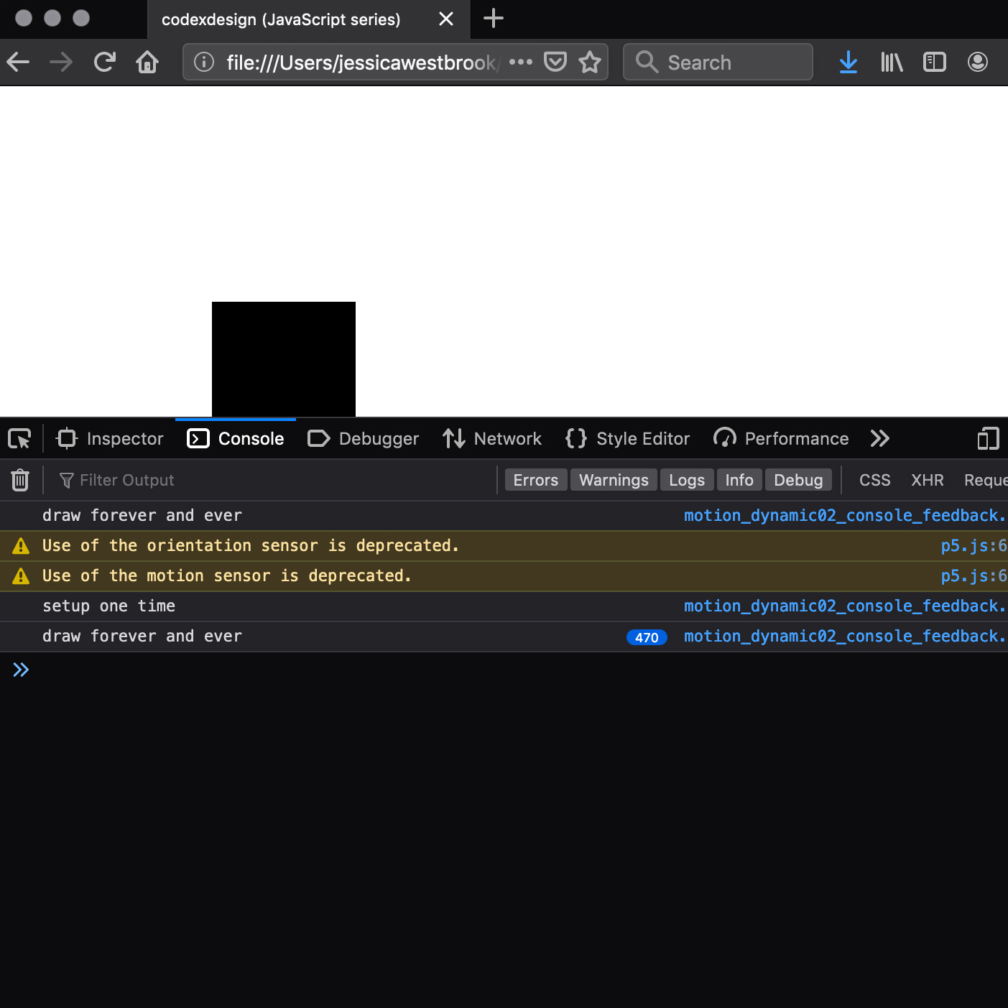Toggle responsive design mode icon
Screen dimensions: 1008x1008
click(x=988, y=438)
